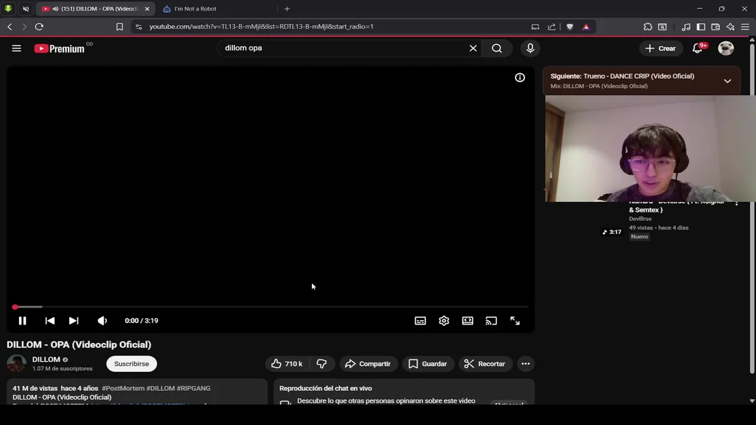The width and height of the screenshot is (756, 425).
Task: Save video with Guardar
Action: 428,364
